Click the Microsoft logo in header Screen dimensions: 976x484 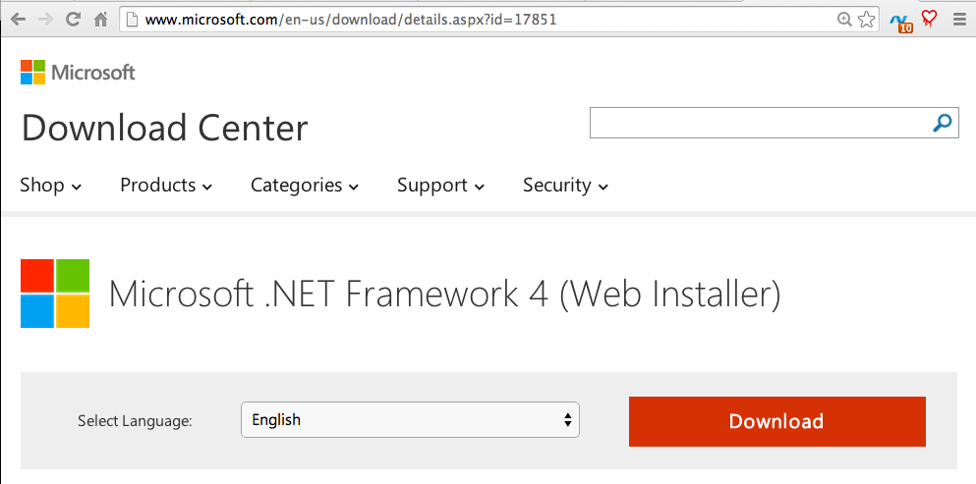(x=78, y=72)
